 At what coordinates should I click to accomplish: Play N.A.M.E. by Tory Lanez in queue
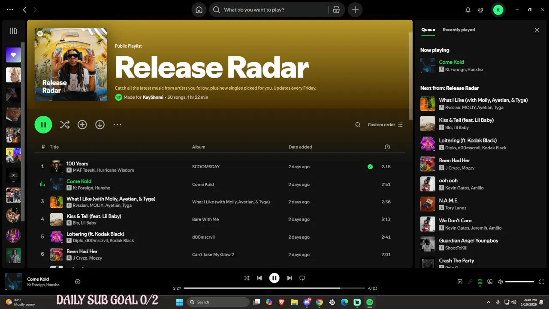[478, 204]
